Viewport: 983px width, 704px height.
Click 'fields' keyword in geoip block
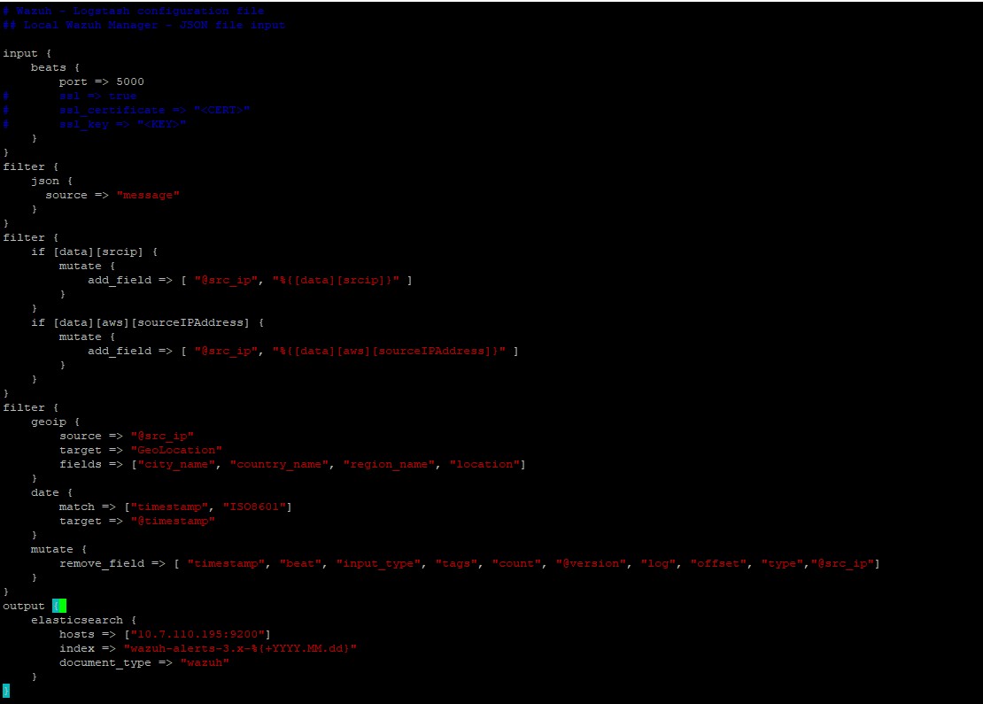coord(81,465)
